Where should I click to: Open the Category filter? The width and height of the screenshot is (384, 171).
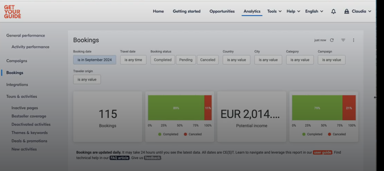[300, 60]
